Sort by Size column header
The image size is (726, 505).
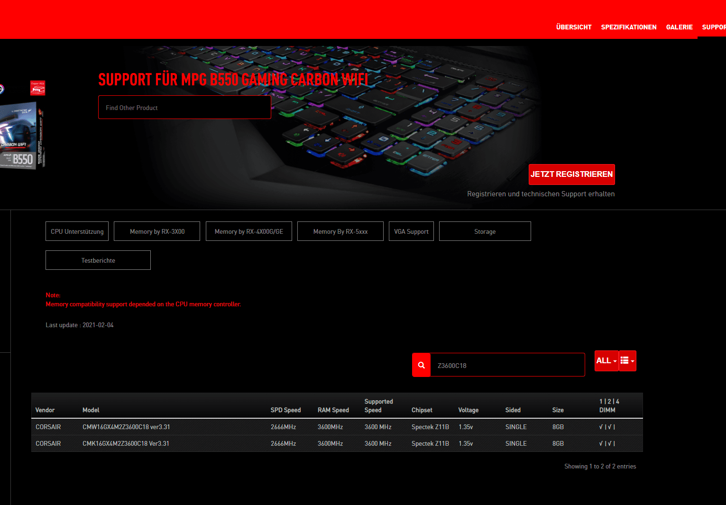pyautogui.click(x=558, y=410)
